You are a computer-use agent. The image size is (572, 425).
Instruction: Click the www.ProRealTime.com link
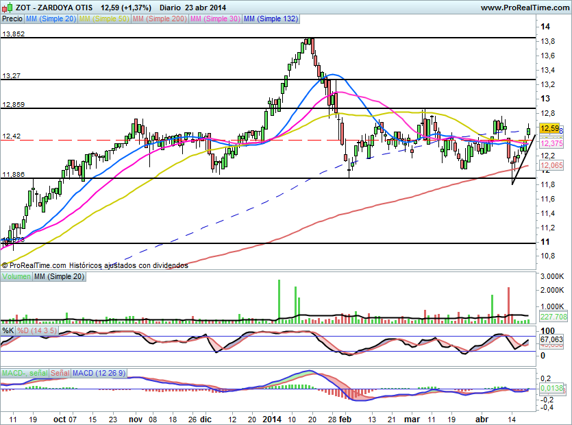[x=525, y=8]
